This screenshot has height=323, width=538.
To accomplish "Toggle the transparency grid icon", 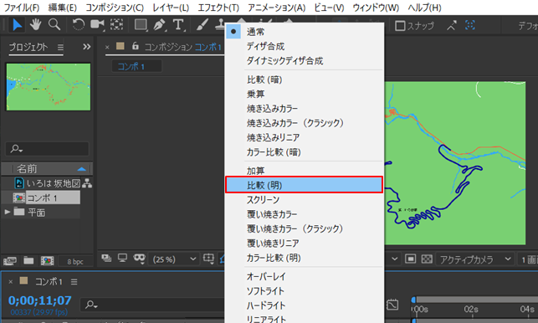I will pyautogui.click(x=427, y=259).
